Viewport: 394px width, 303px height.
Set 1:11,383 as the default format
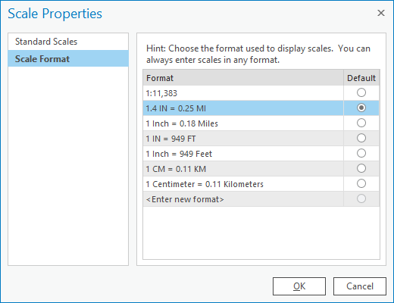coord(361,92)
